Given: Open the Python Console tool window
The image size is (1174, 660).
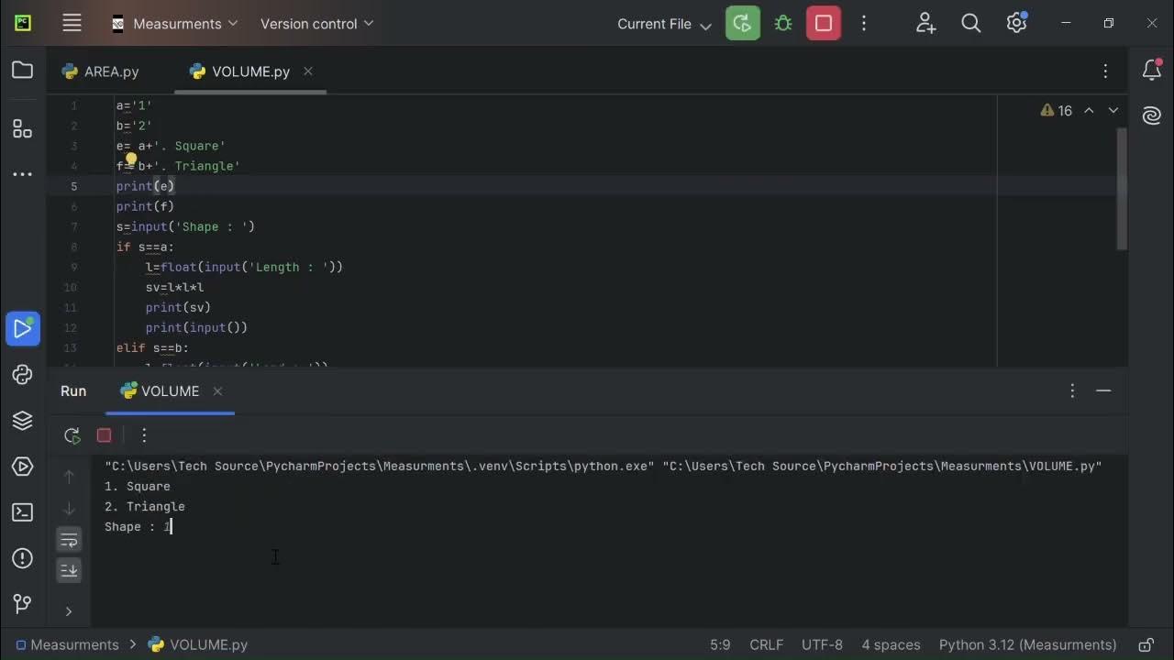Looking at the screenshot, I should 23,374.
